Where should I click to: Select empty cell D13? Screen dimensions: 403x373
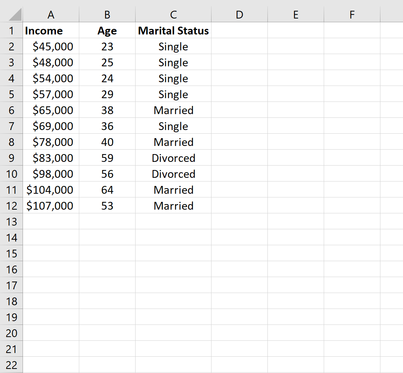click(x=239, y=222)
